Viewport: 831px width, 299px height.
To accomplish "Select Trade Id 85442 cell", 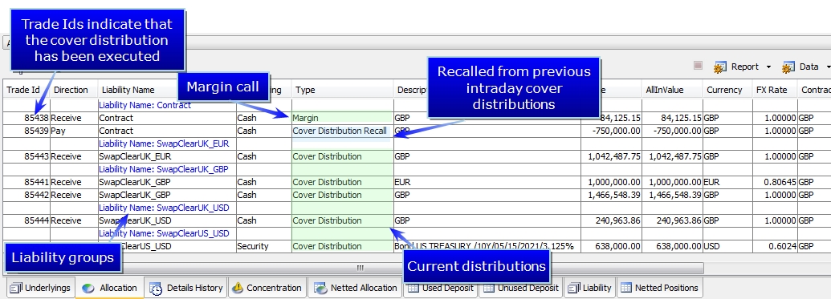I will (x=27, y=195).
